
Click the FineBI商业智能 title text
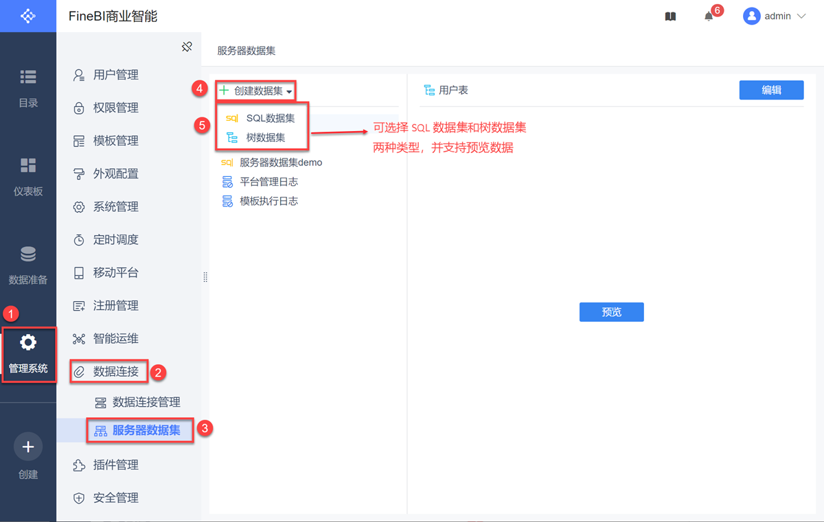tap(113, 16)
